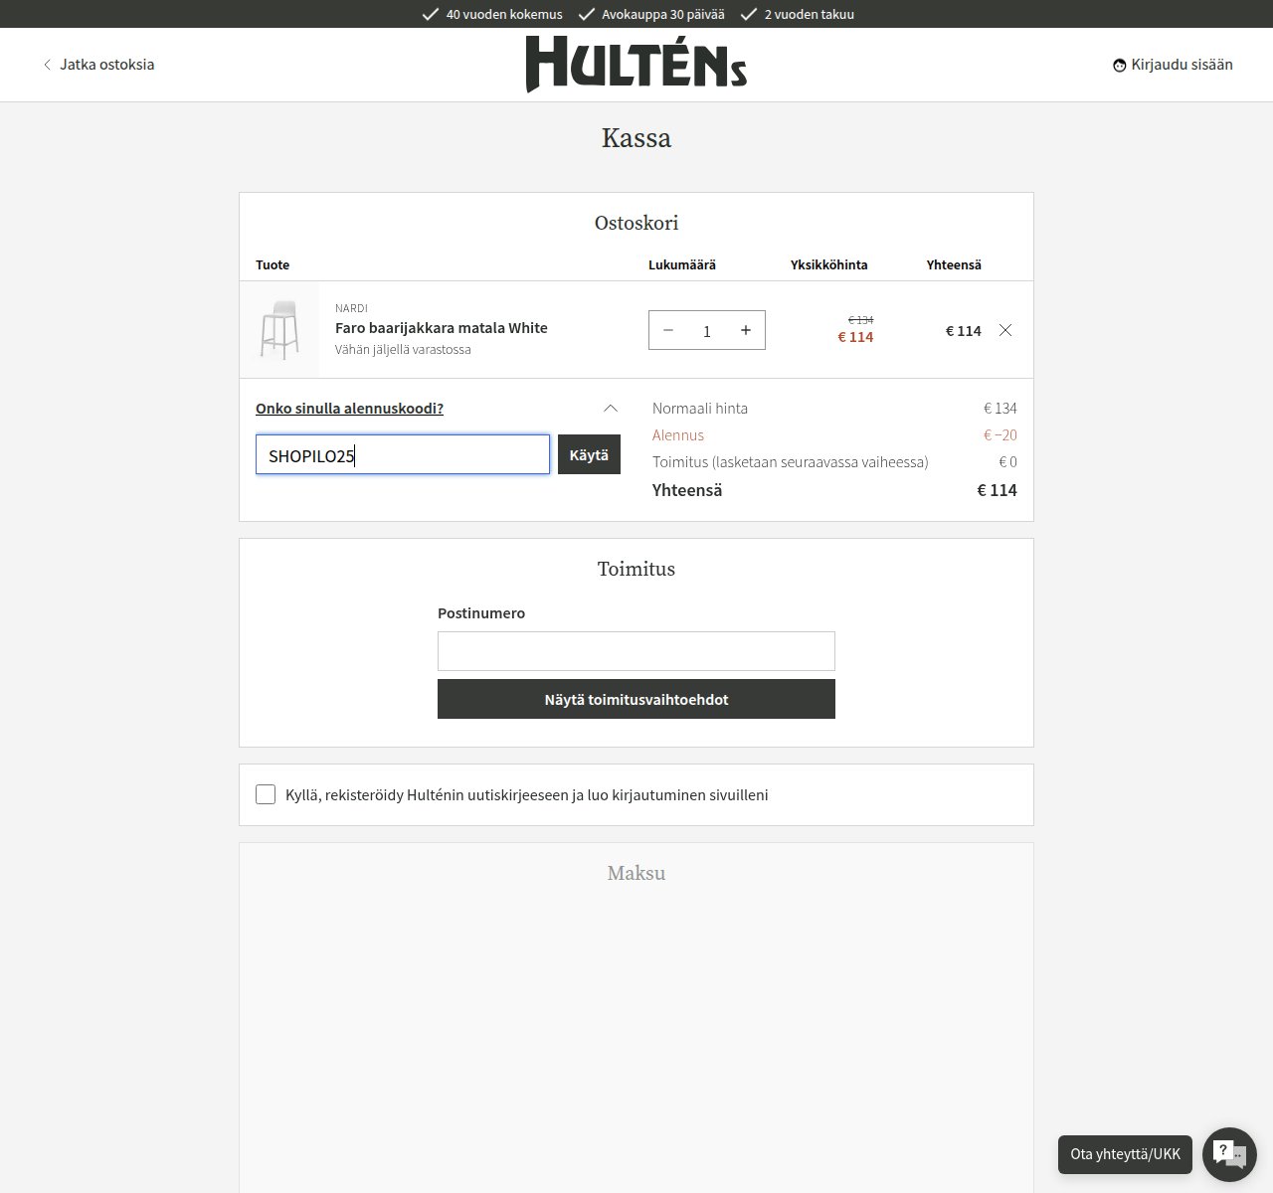
Task: Click the quantity value field
Action: pos(707,331)
